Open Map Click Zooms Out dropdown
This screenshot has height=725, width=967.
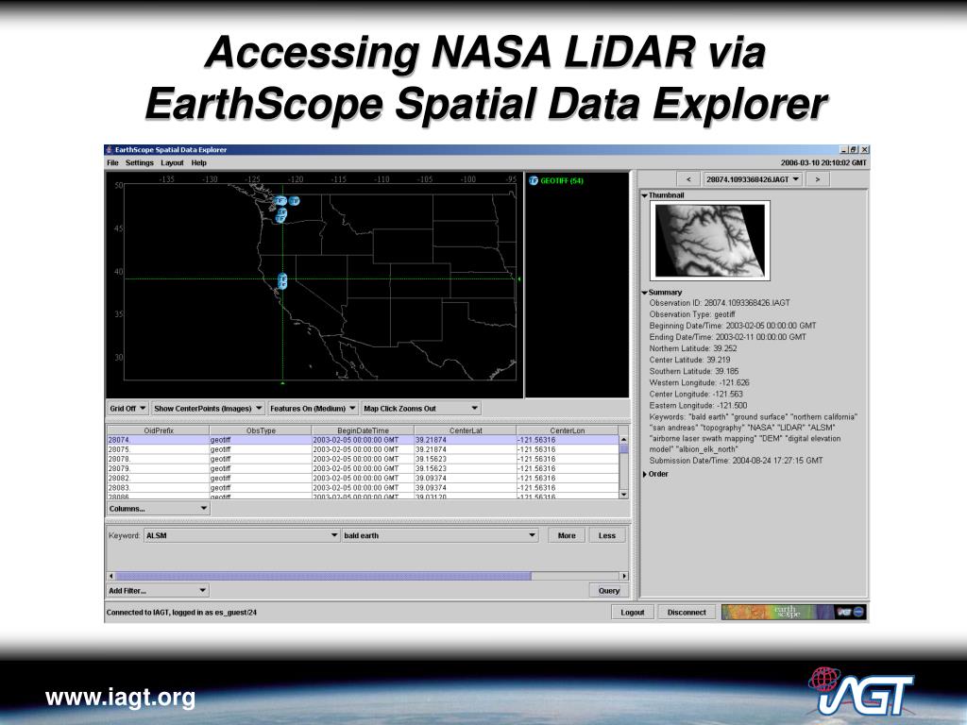[x=420, y=408]
